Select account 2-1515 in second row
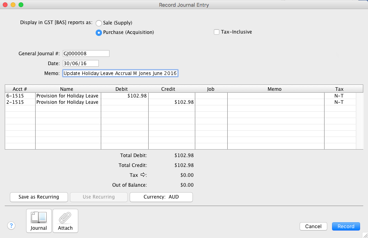The height and width of the screenshot is (238, 368). click(x=20, y=102)
